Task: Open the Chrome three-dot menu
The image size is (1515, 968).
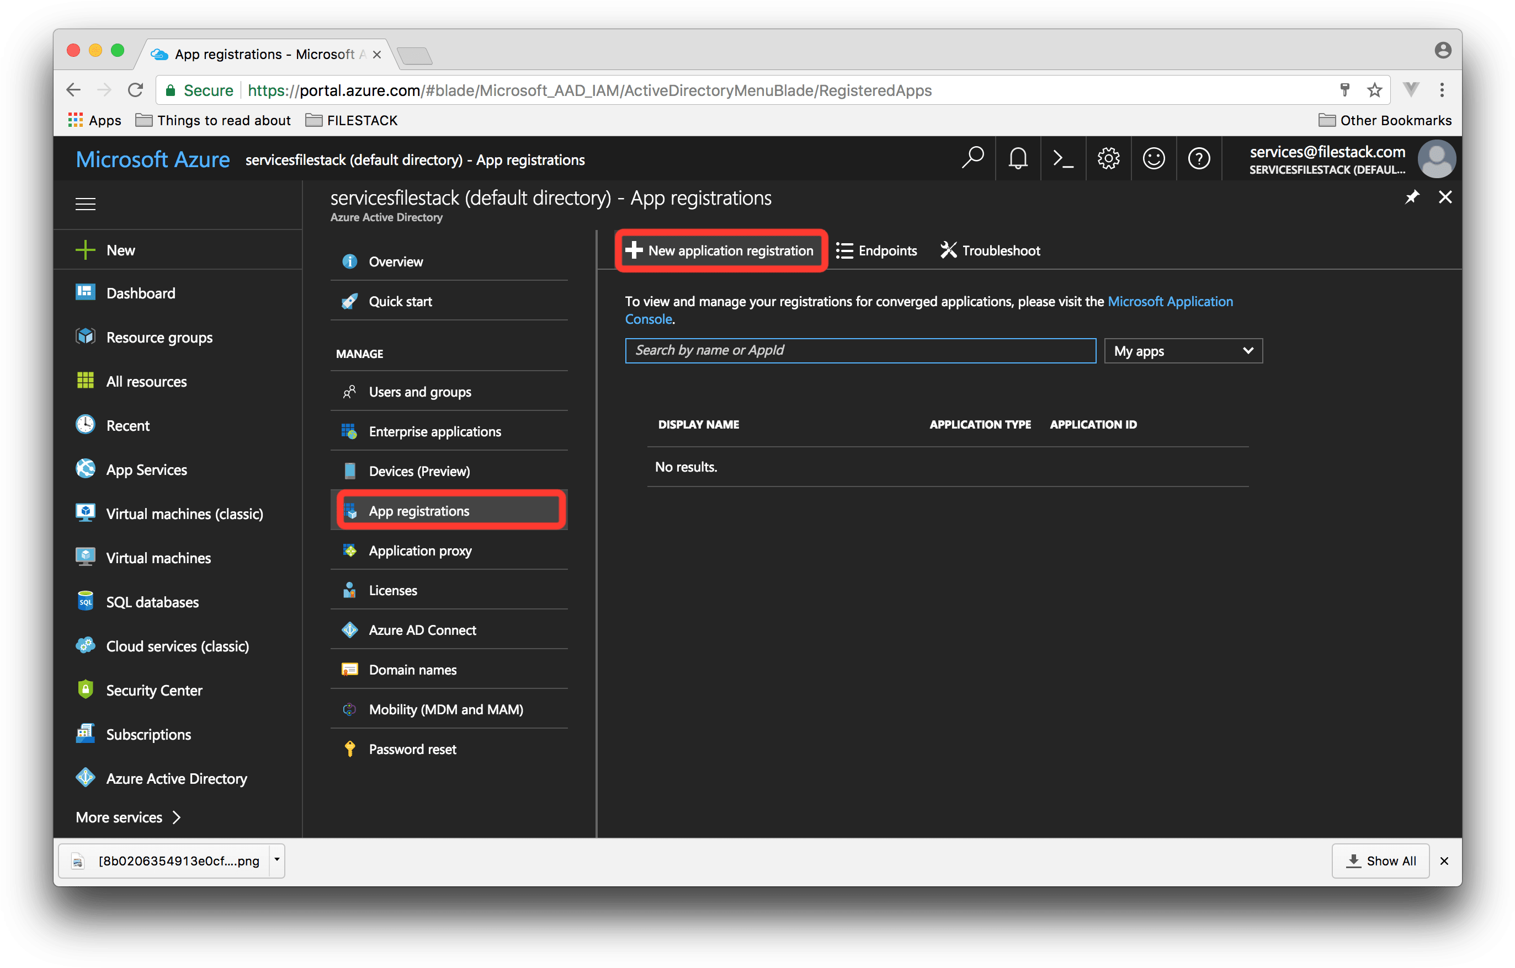Action: tap(1442, 90)
